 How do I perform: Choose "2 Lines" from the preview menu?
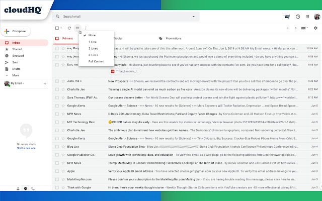pos(93,48)
